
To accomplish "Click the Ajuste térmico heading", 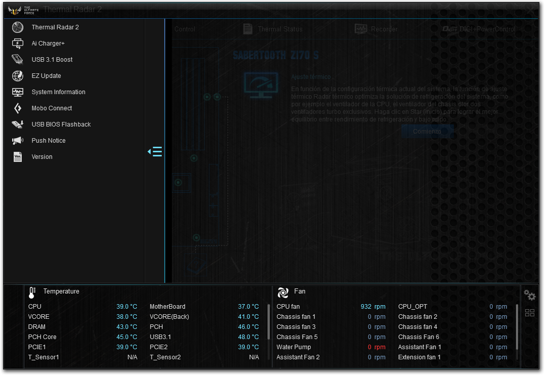I will coord(311,77).
